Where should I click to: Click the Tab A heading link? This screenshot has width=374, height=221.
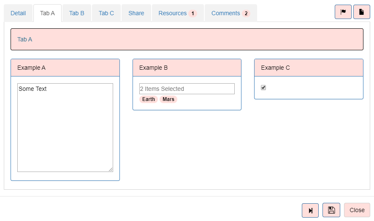click(x=24, y=39)
